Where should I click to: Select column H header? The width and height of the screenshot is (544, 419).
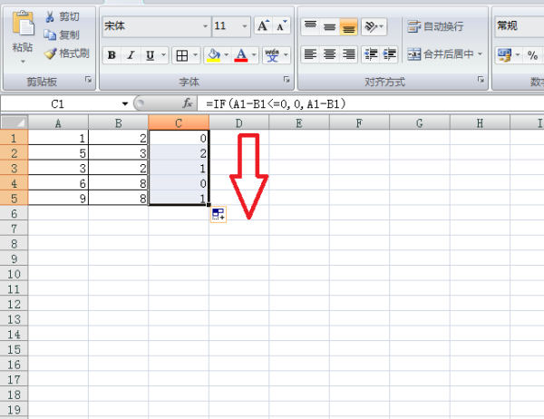click(x=481, y=123)
